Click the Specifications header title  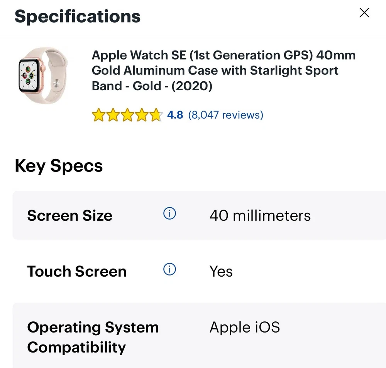point(77,17)
